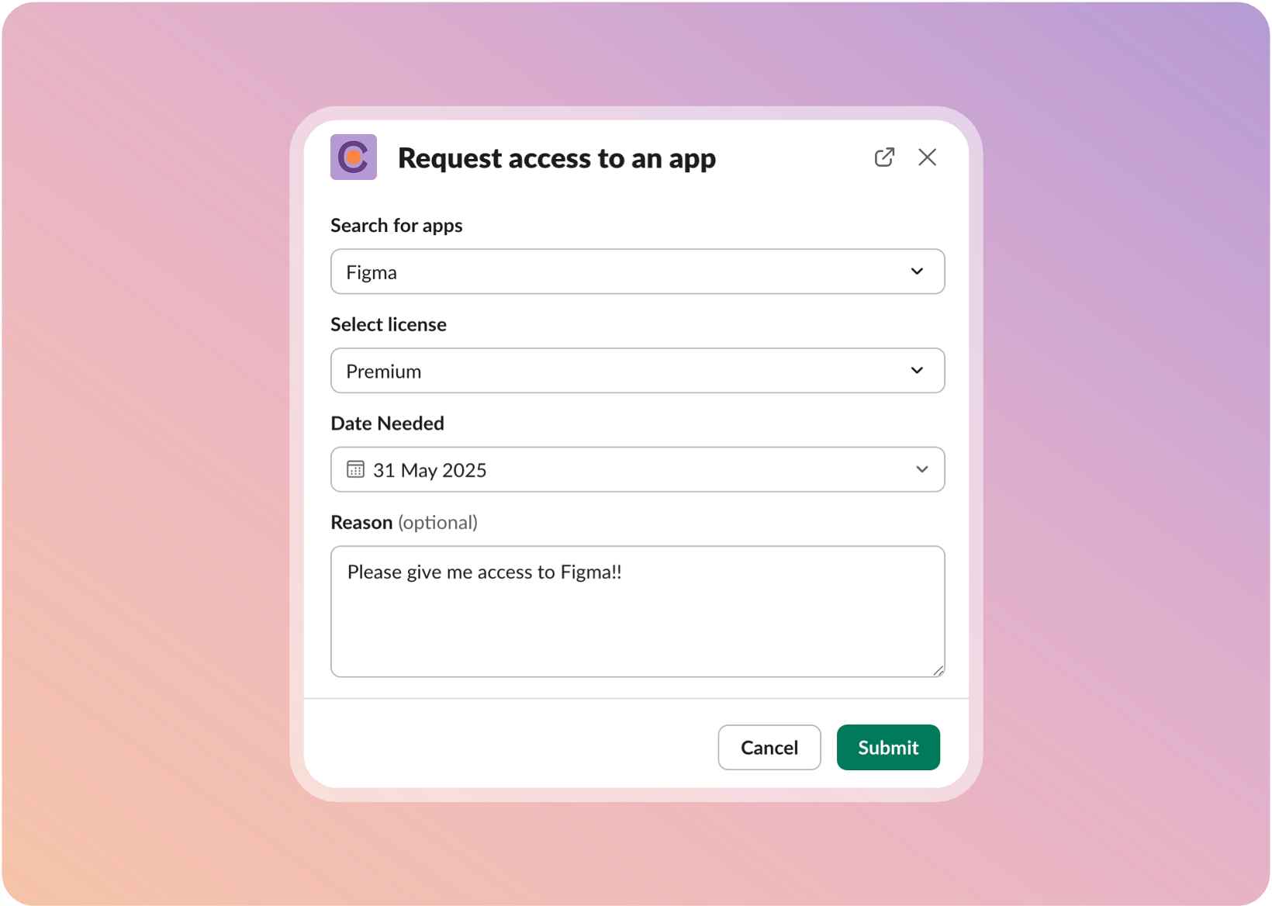Click the calendar icon in Date Needed
The height and width of the screenshot is (906, 1272).
click(x=355, y=469)
